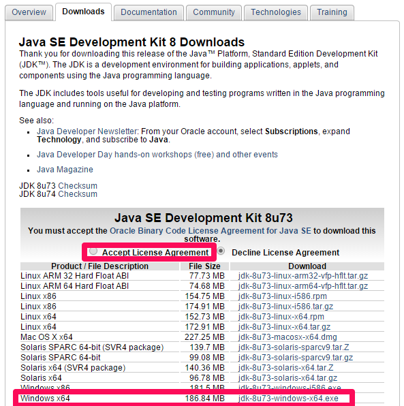404x406 pixels.
Task: Click the Download column header
Action: point(307,266)
